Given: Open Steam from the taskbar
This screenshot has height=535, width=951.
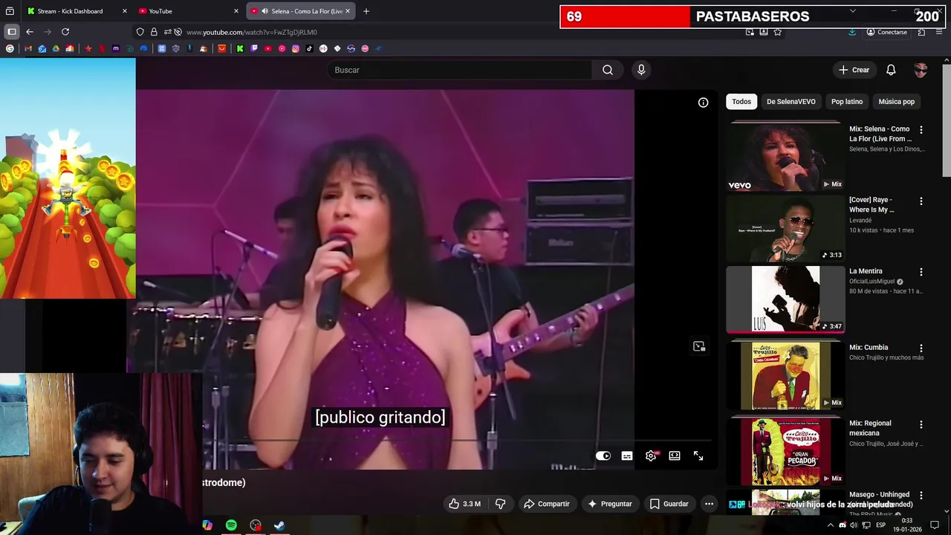Looking at the screenshot, I should coord(279,525).
